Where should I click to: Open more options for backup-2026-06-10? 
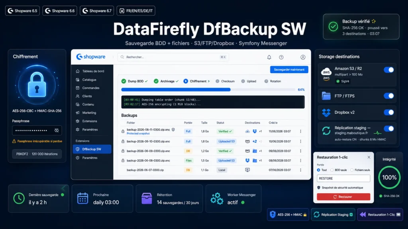point(300,141)
